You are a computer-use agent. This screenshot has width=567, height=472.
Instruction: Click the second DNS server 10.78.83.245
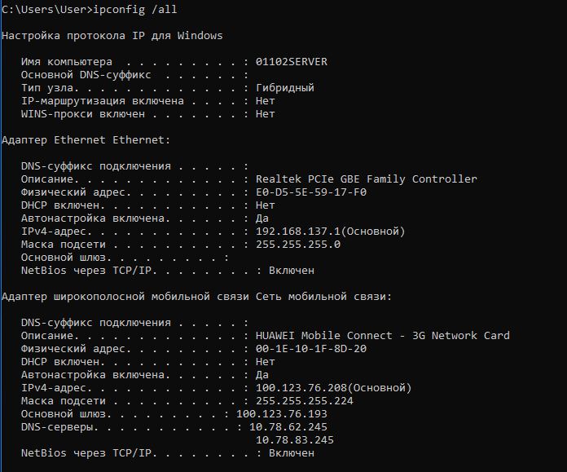click(295, 439)
